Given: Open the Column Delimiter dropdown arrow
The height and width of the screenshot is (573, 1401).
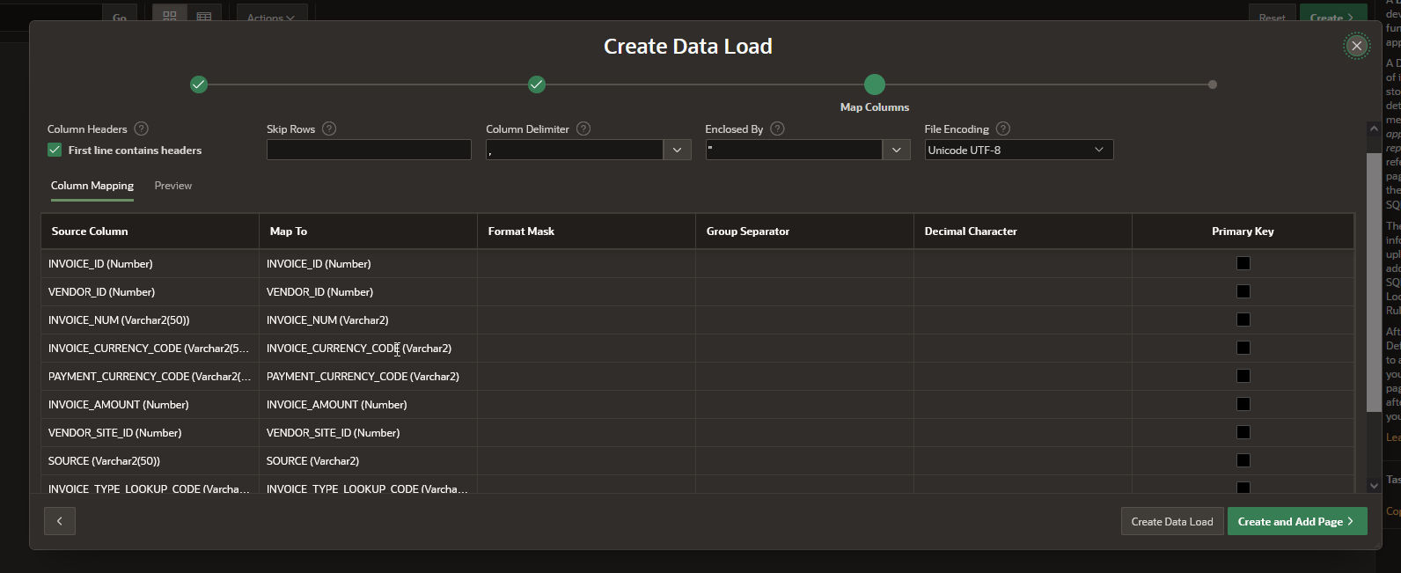Looking at the screenshot, I should [x=677, y=150].
